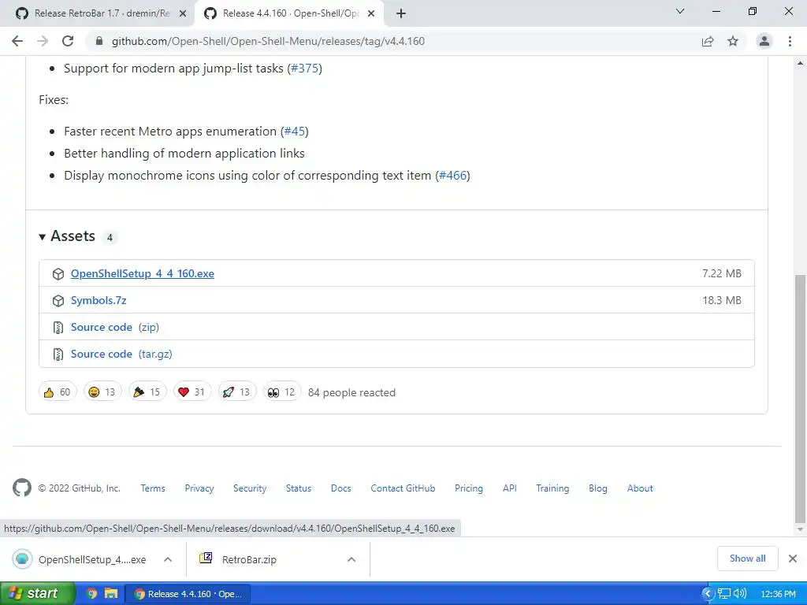Open the API footer link
The image size is (807, 605).
(x=510, y=488)
